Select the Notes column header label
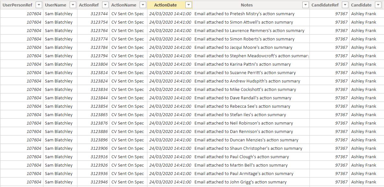Screen dimensions: 384x187 click(x=247, y=5)
